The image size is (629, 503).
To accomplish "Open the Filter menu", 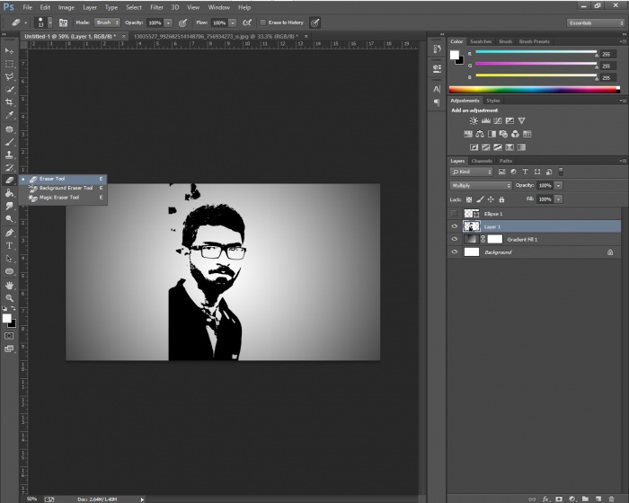I will click(x=157, y=7).
